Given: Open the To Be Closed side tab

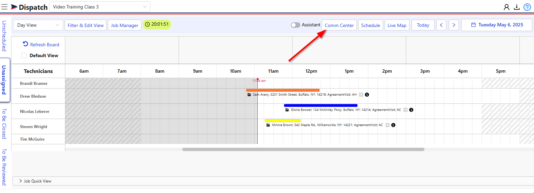Looking at the screenshot, I should tap(4, 124).
